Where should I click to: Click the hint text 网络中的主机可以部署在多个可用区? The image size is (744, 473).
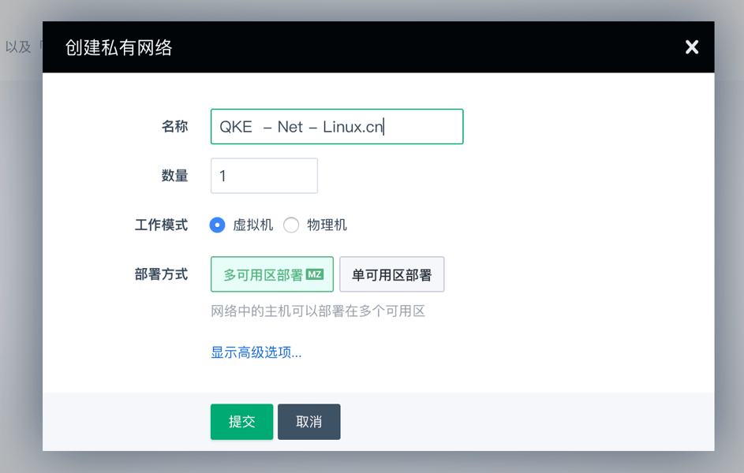[x=318, y=311]
